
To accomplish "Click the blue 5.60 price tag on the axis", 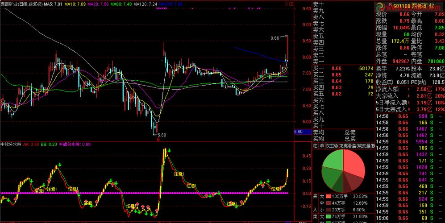I will [299, 132].
